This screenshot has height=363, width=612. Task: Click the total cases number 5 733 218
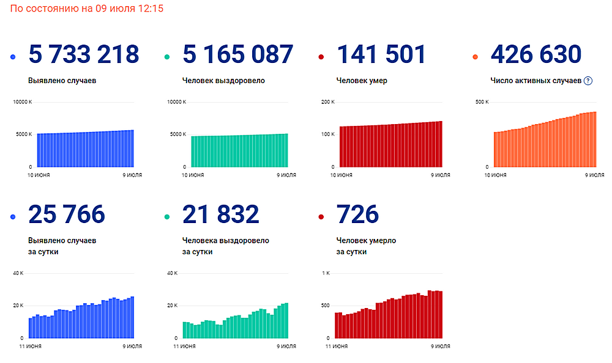83,54
